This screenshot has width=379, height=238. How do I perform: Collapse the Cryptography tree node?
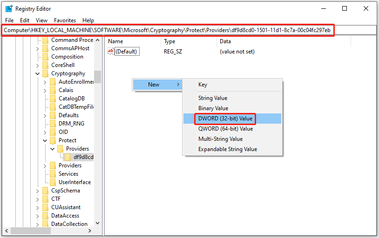[x=37, y=73]
